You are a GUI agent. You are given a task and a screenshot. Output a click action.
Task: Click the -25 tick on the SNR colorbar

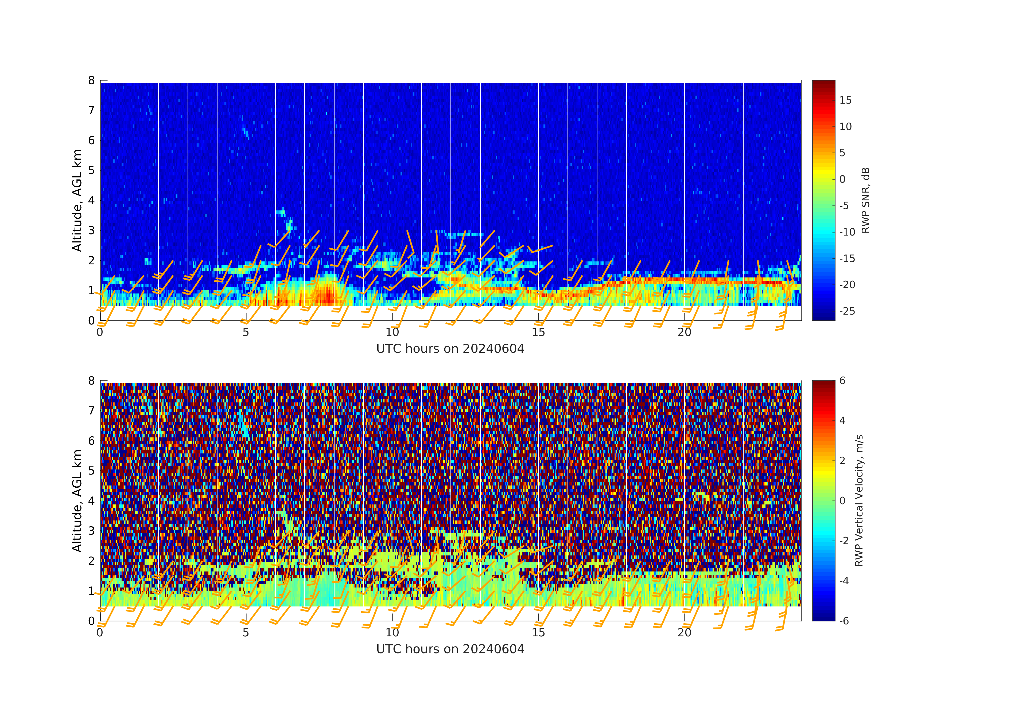(847, 311)
